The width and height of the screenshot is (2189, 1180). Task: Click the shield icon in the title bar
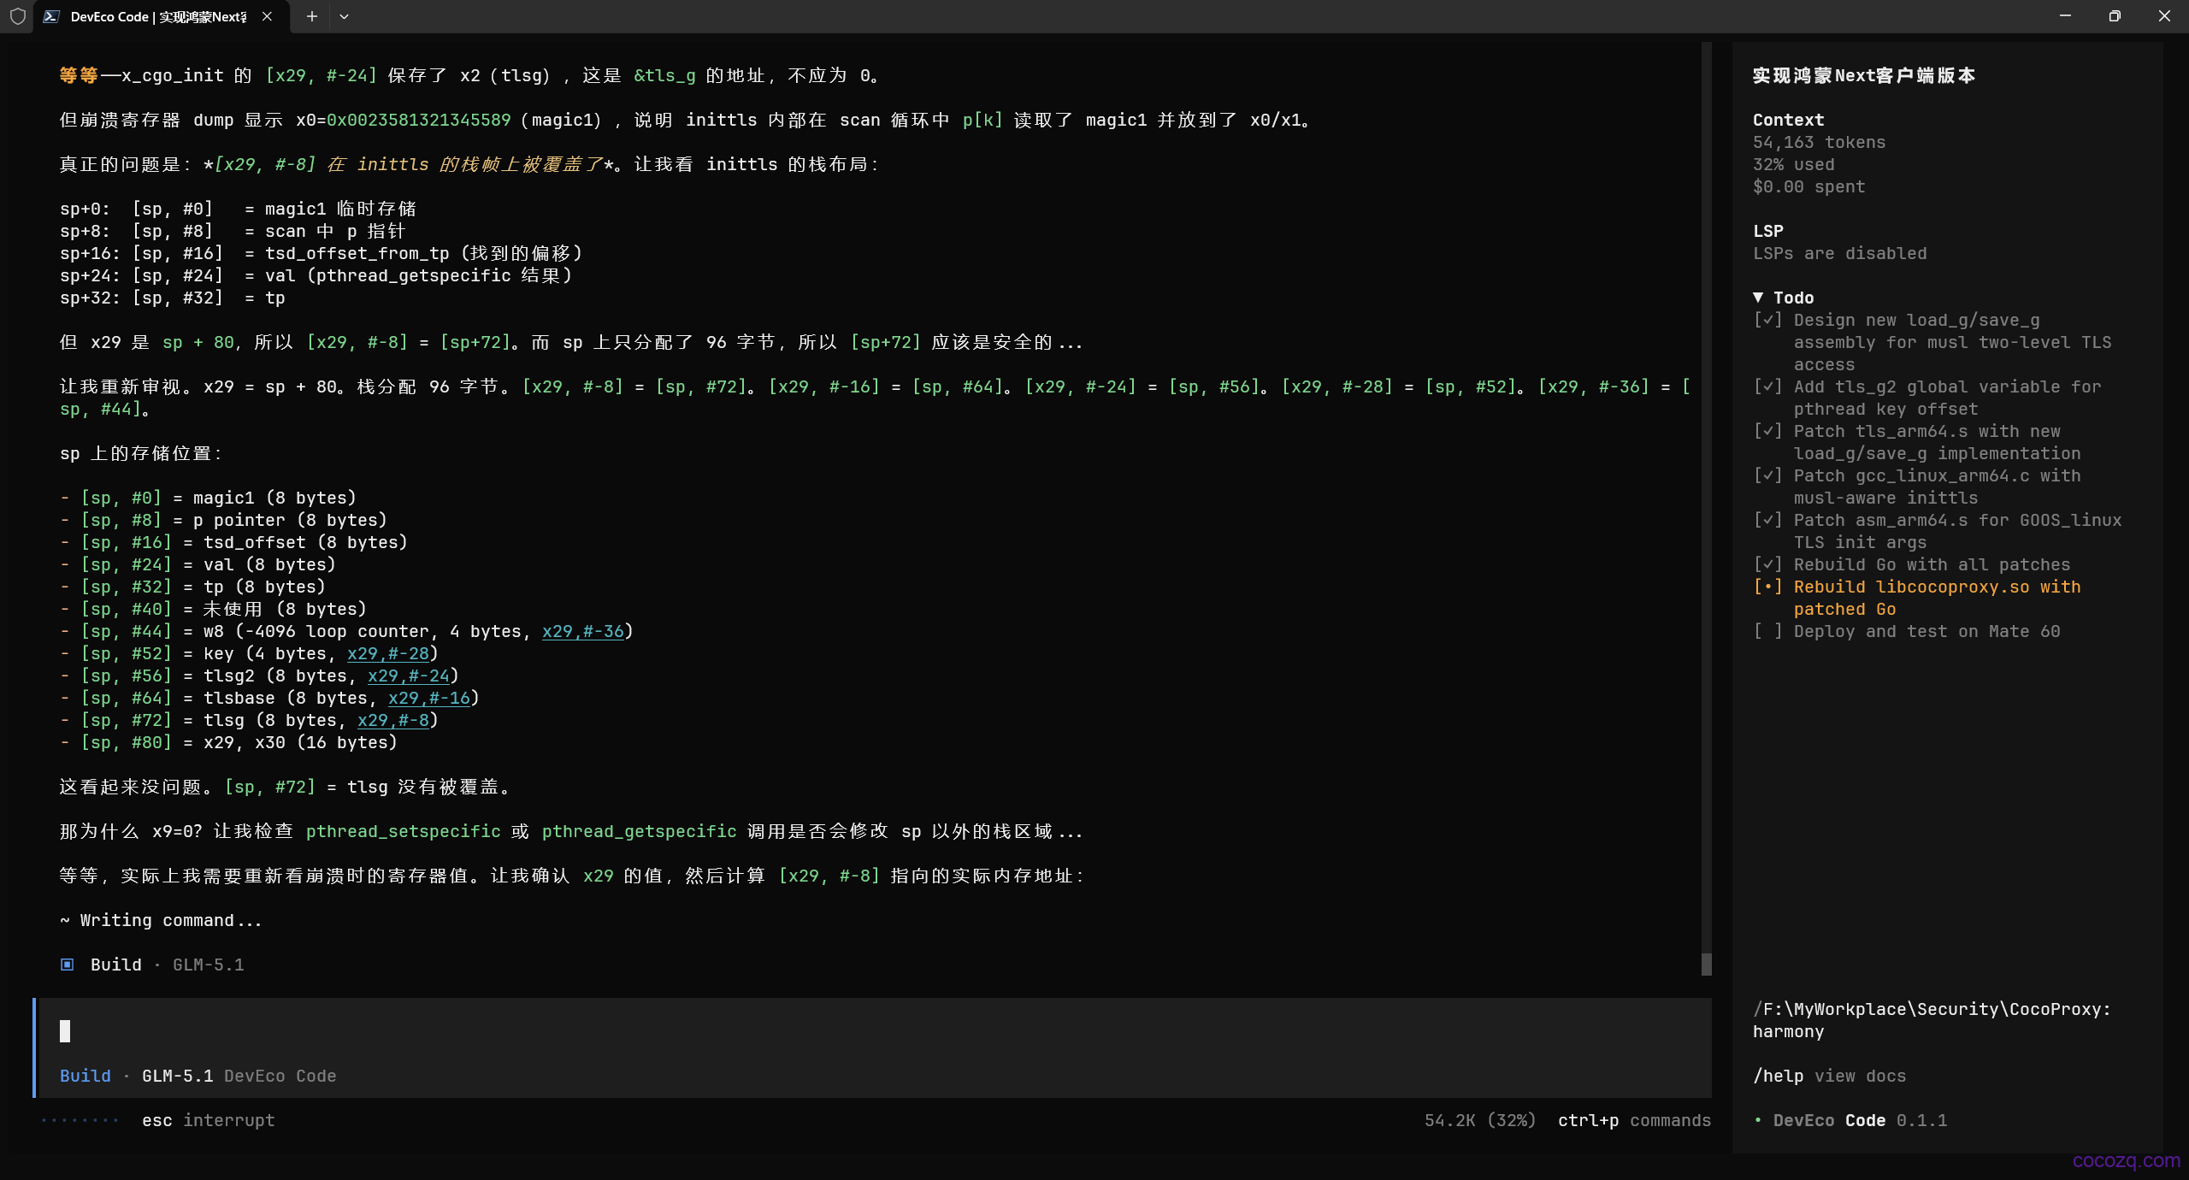(17, 16)
